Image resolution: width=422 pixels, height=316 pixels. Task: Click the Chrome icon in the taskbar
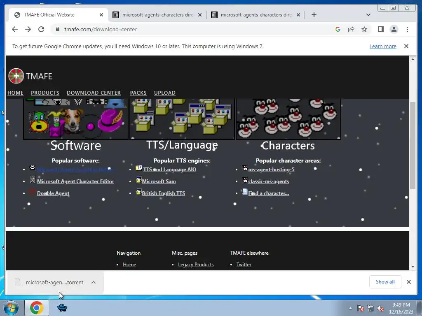pos(37,308)
